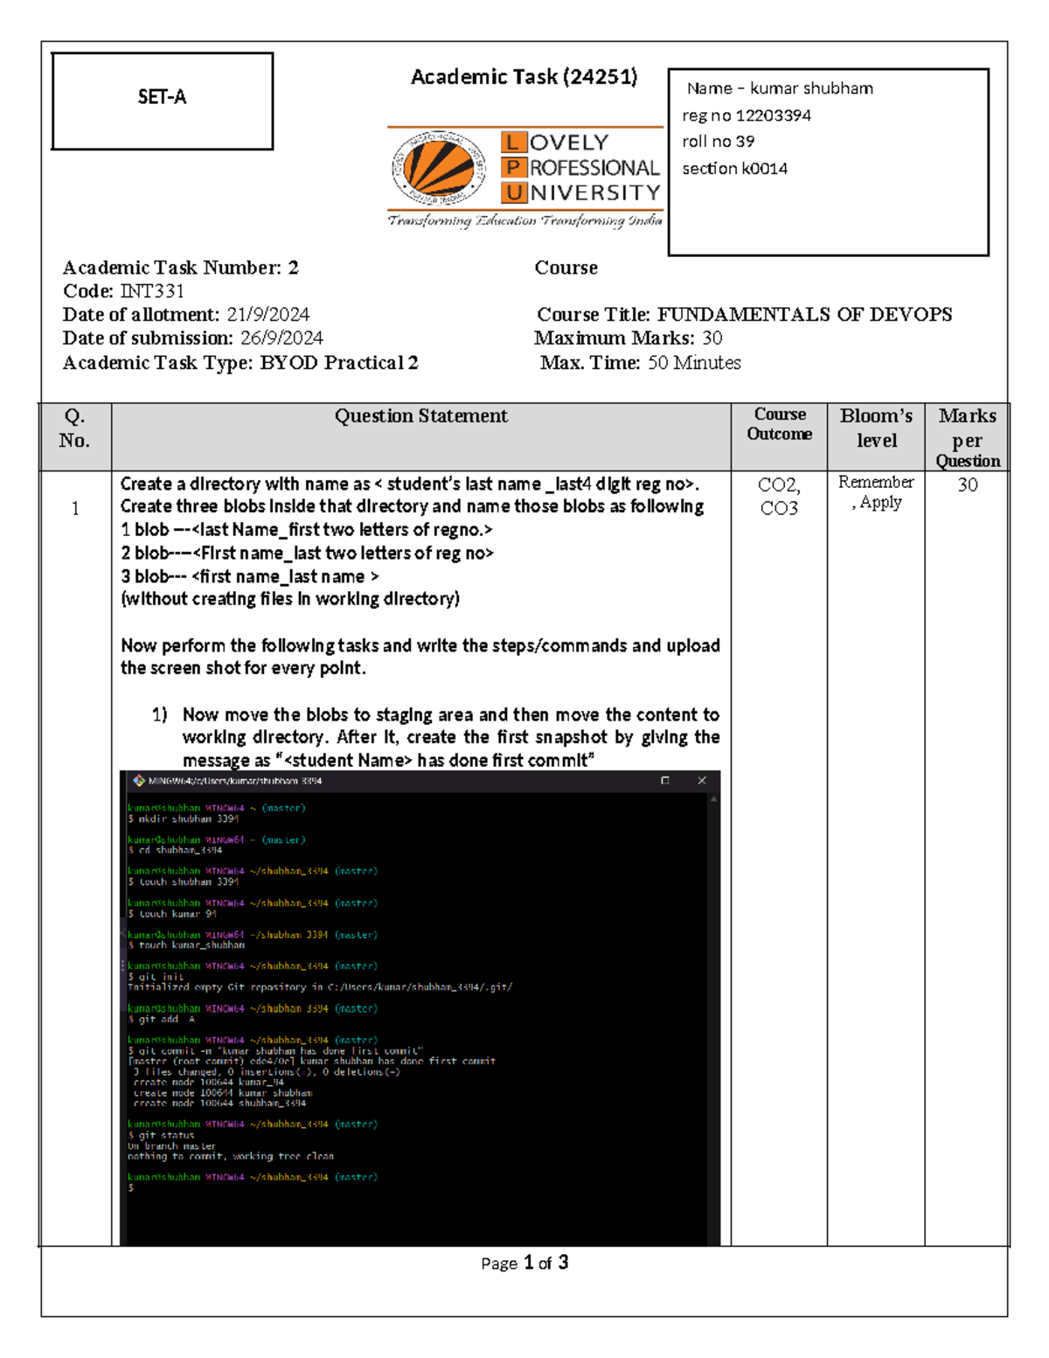Click the 'Name – kumar shubham' line
Screen dimensions: 1049x1358
pos(780,88)
